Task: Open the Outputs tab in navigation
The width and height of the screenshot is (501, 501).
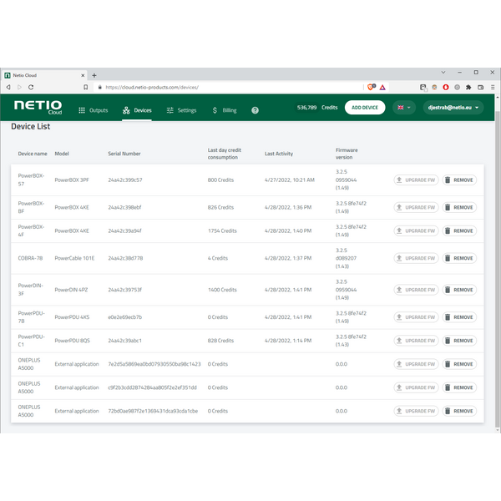Action: click(93, 110)
